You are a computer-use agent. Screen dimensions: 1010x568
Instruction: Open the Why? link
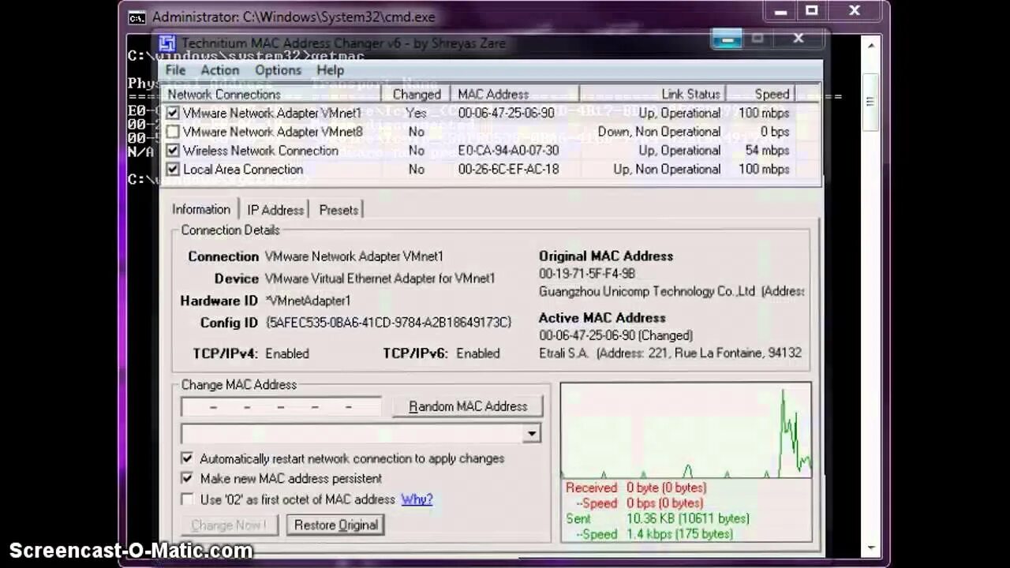click(417, 499)
